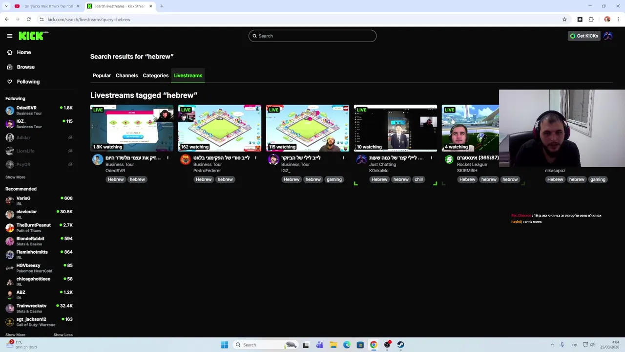Open the options menu on K0nkaMc's stream card
625x352 pixels.
point(431,158)
